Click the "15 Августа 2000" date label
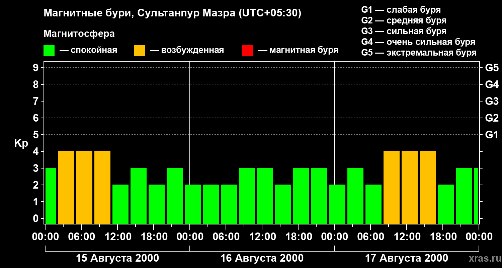Screen dimensions: 502x268 117,258
